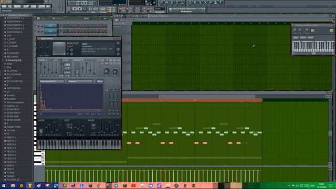
Task: Click the transport stop button
Action: point(80,9)
